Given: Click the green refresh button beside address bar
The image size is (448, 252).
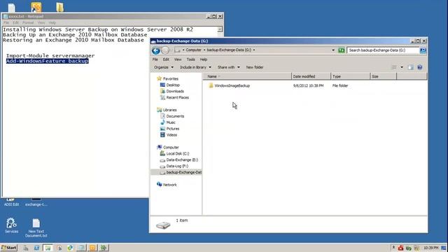Looking at the screenshot, I should click(342, 50).
